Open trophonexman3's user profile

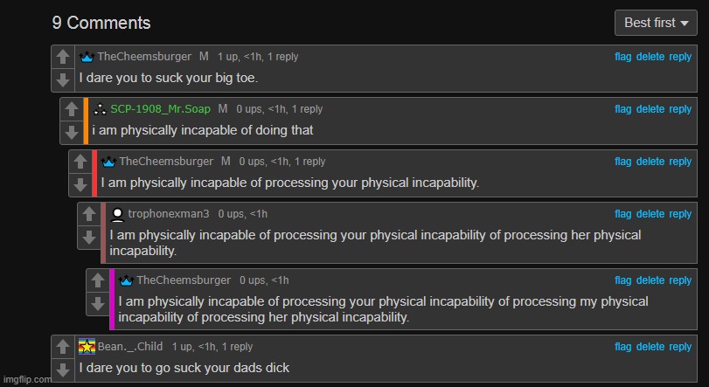point(169,214)
